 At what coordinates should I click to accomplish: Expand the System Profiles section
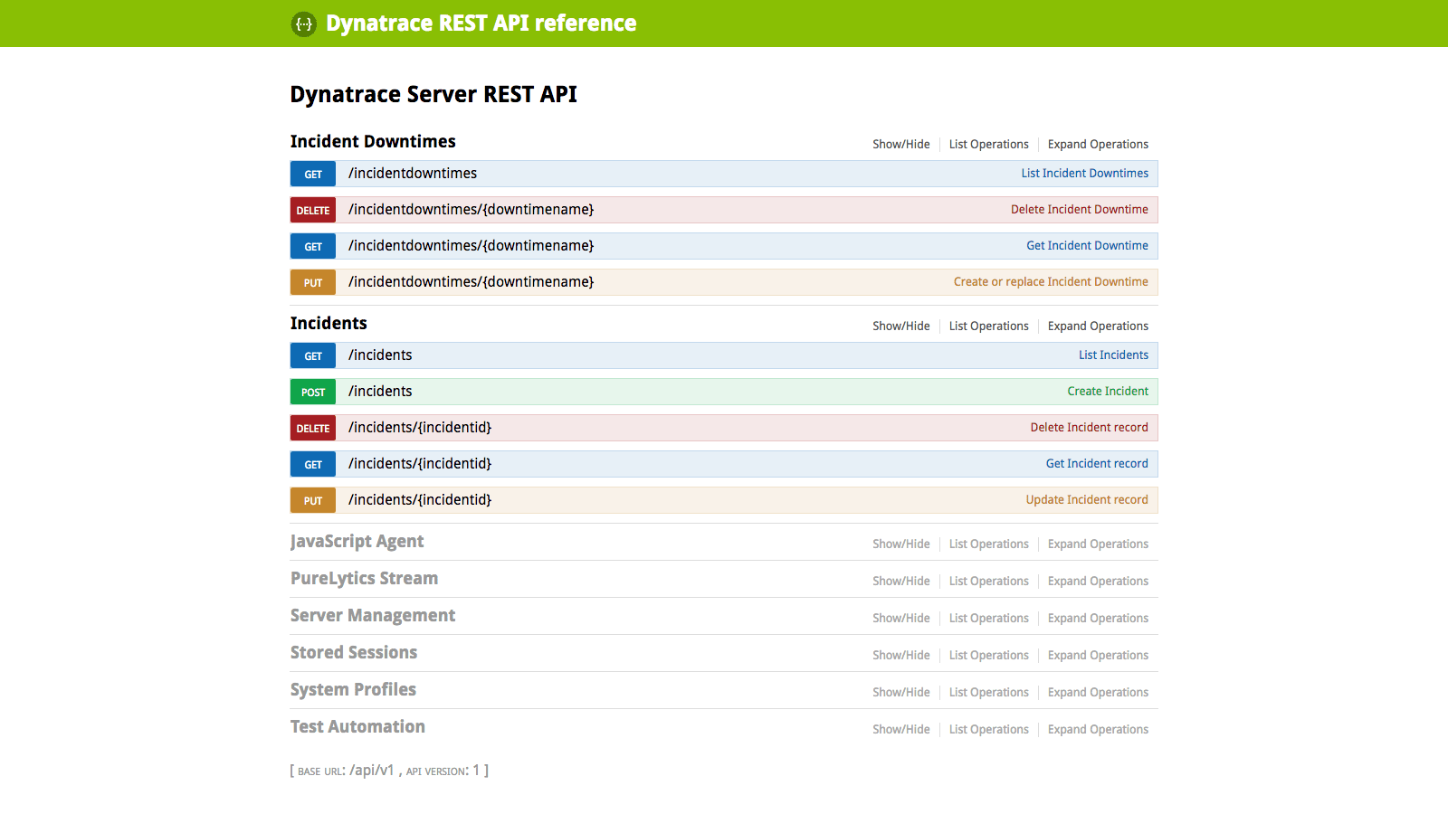(353, 690)
